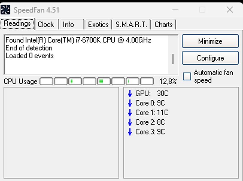Click the Core 2: 8C reading
The height and width of the screenshot is (181, 243).
point(150,122)
